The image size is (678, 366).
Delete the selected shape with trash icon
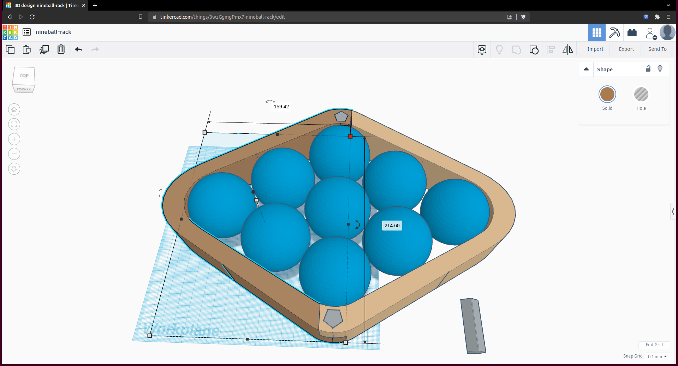coord(61,49)
